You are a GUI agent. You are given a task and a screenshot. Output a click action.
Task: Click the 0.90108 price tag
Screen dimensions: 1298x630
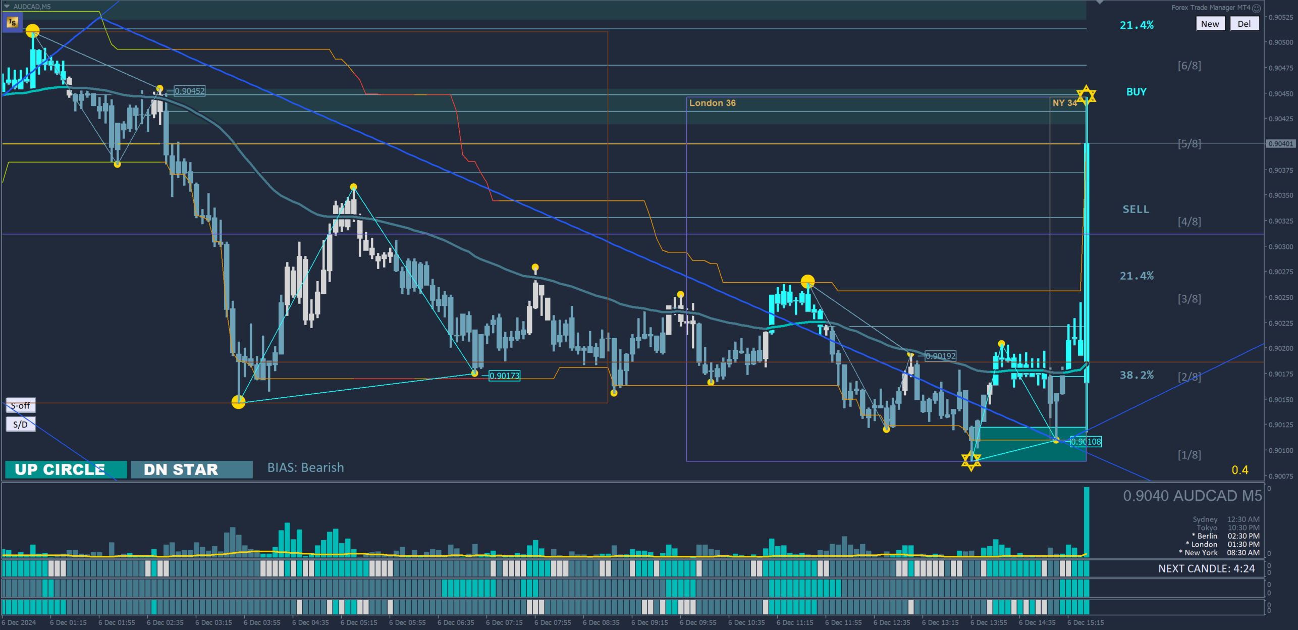pyautogui.click(x=1086, y=442)
